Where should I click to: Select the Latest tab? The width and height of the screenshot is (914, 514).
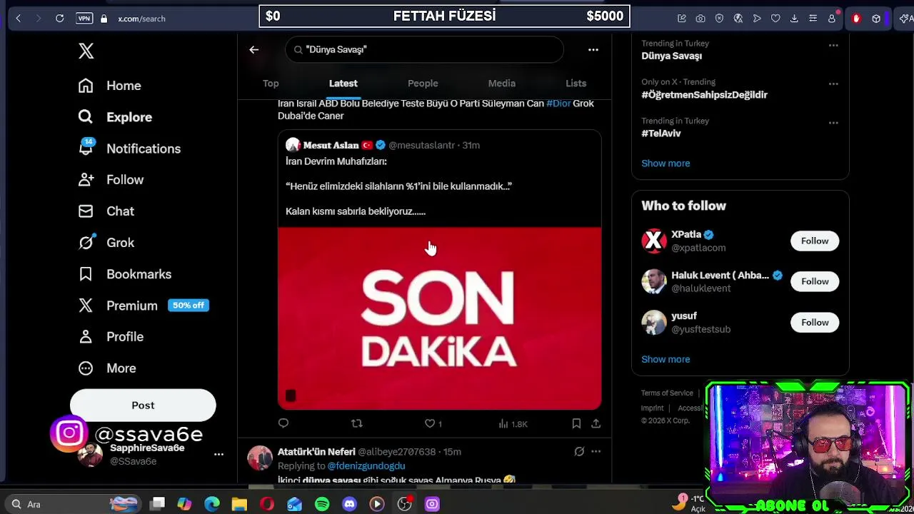[343, 84]
